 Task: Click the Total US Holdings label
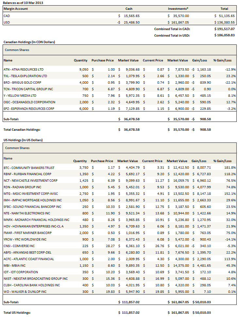pyautogui.click(x=17, y=312)
